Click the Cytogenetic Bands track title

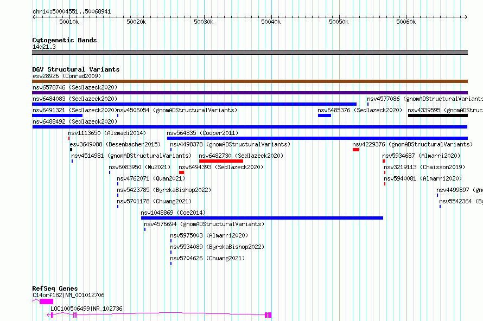pyautogui.click(x=65, y=40)
